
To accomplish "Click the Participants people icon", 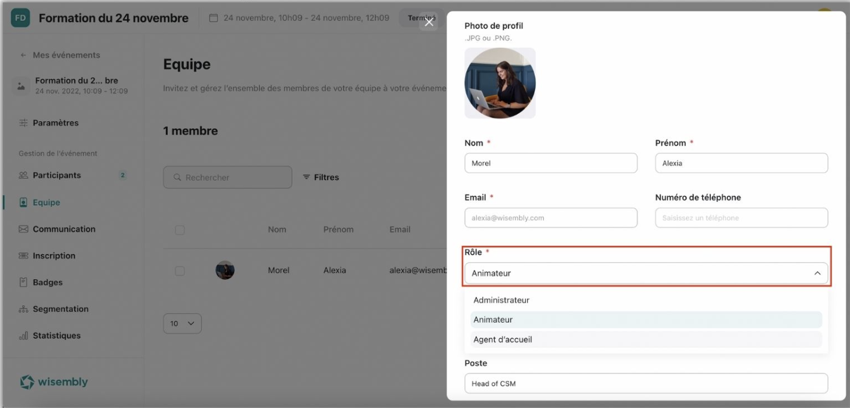I will click(x=24, y=175).
